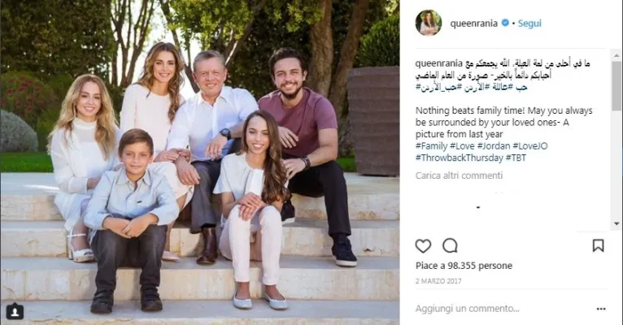Open the three-dot more options menu
Viewport: 623px width, 325px height.
601,309
